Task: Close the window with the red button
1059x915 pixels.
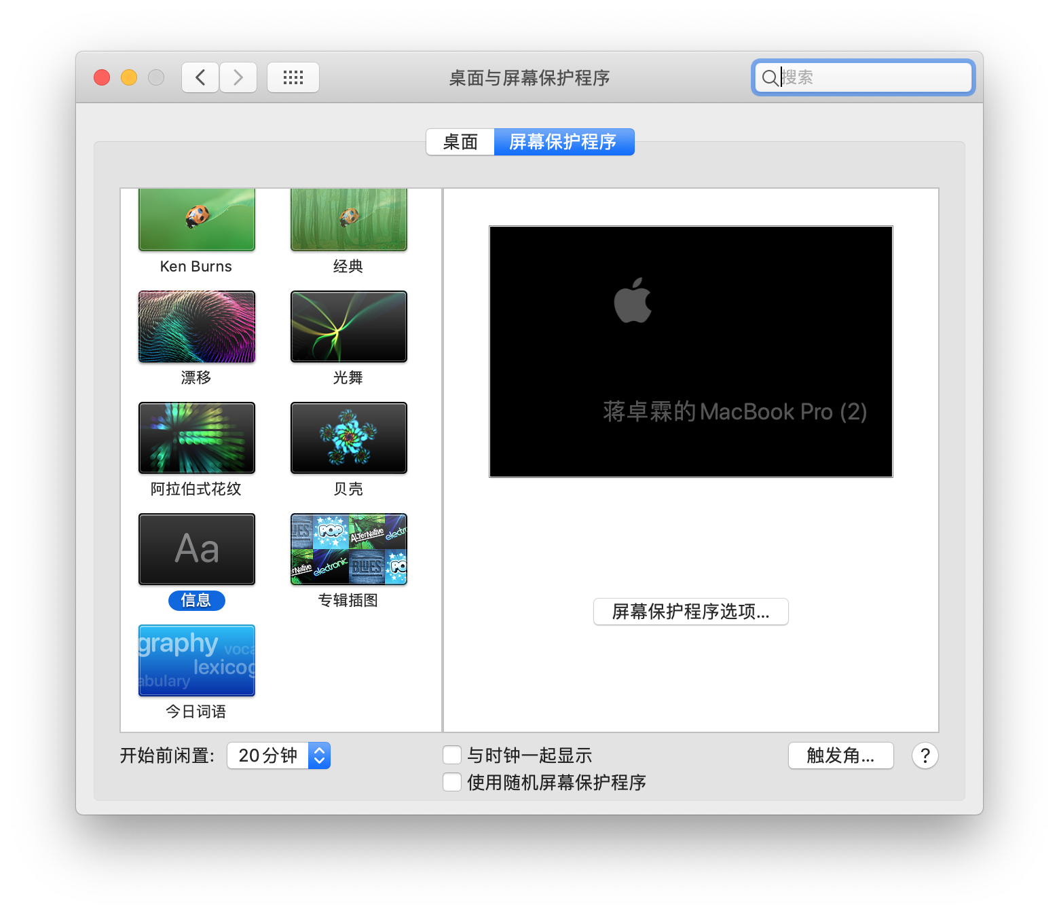Action: point(102,77)
